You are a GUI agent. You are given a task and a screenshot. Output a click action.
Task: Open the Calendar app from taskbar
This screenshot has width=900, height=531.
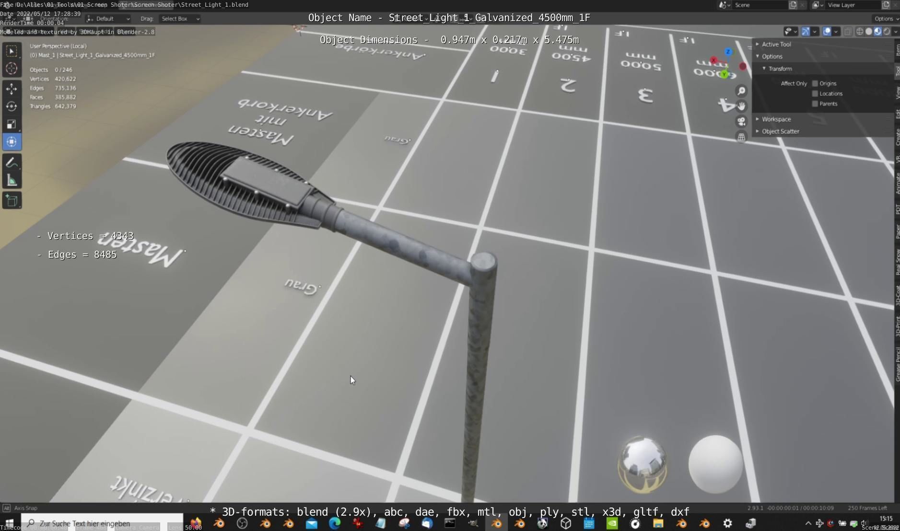[589, 523]
